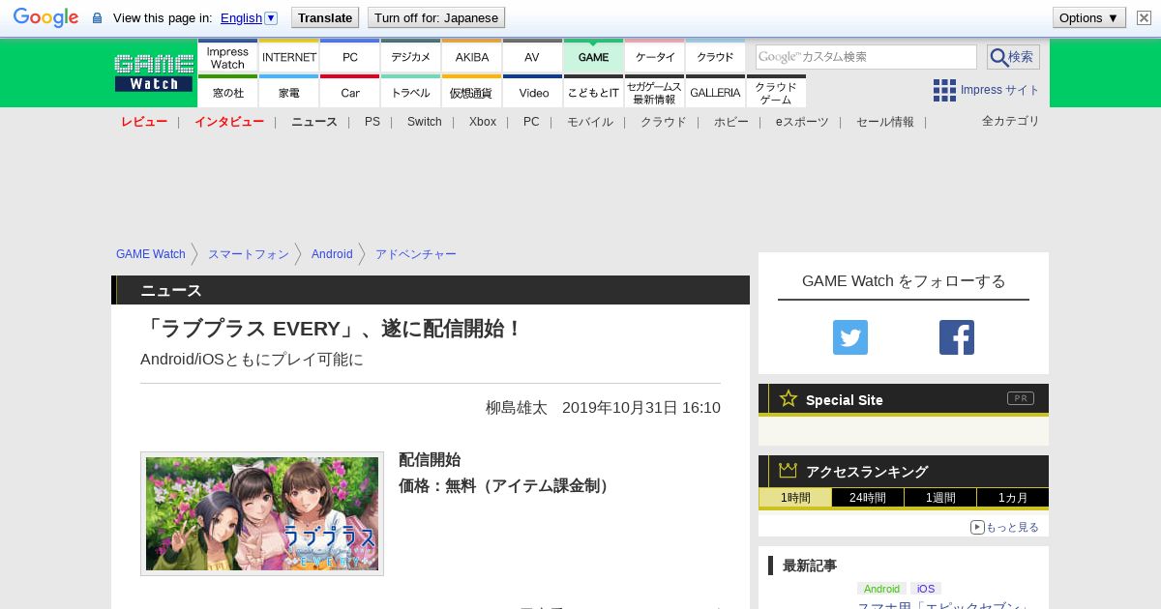
Task: Select the 1週間 ranking tab
Action: tap(940, 498)
